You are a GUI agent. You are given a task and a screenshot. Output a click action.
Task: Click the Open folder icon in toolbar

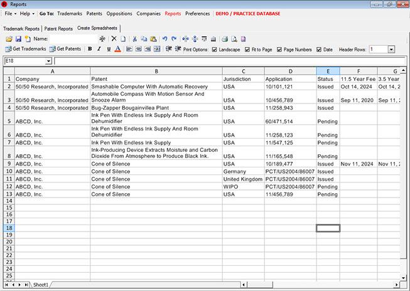[x=9, y=39]
